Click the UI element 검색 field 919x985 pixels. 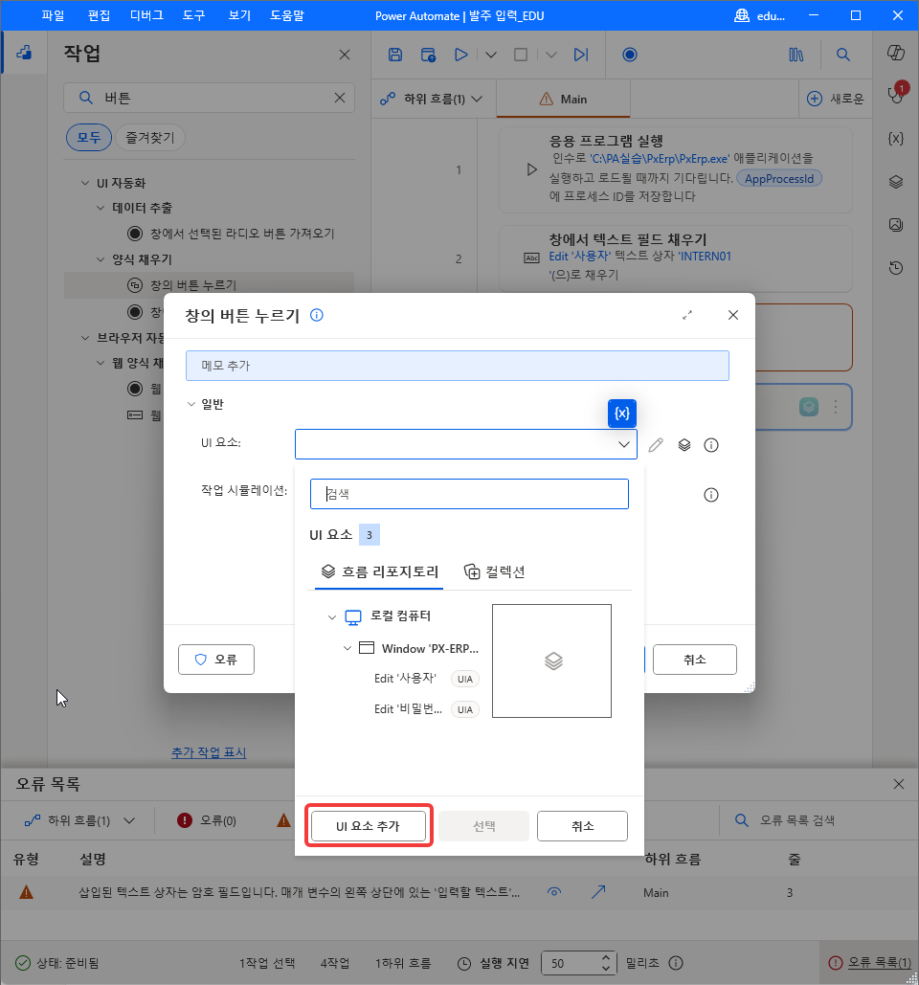point(469,494)
